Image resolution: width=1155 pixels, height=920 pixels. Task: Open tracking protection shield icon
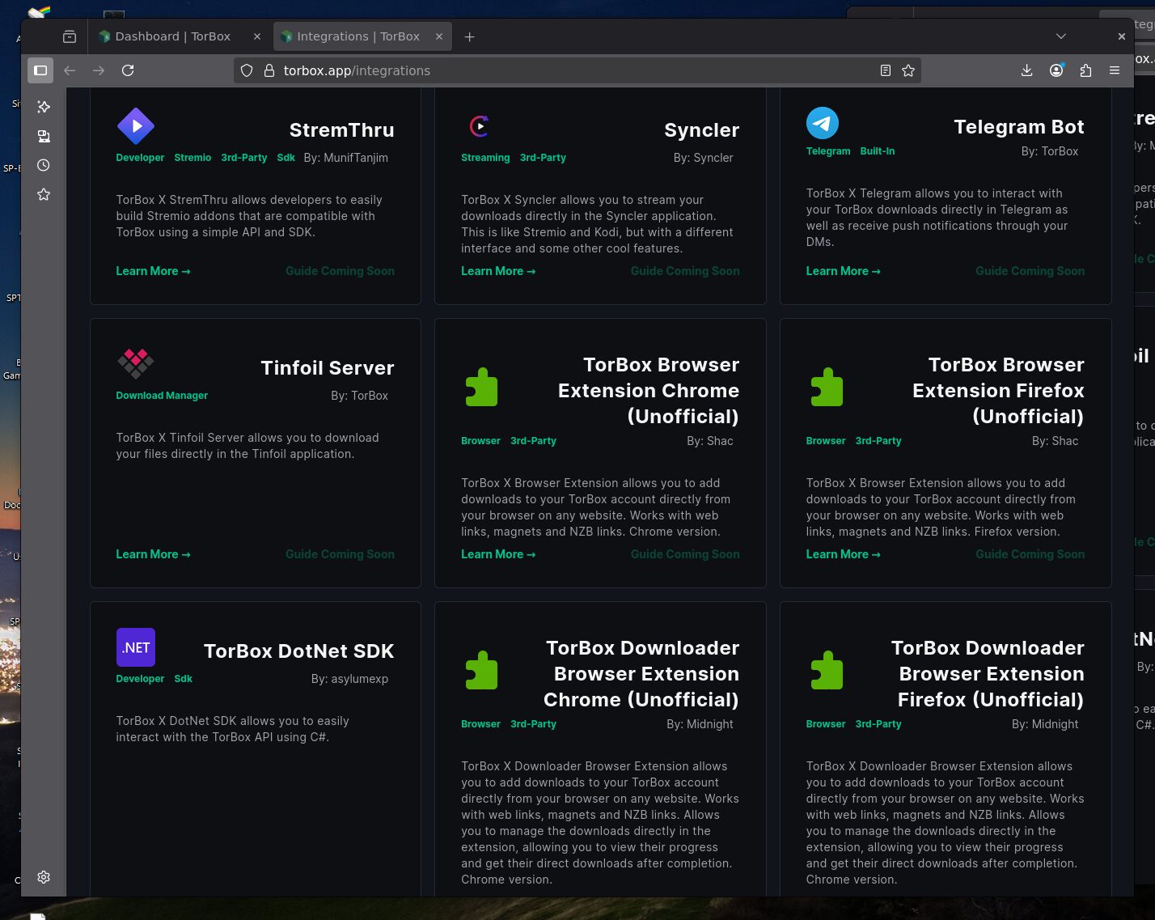coord(247,70)
